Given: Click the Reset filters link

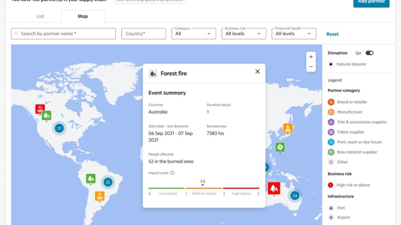Looking at the screenshot, I should [332, 34].
